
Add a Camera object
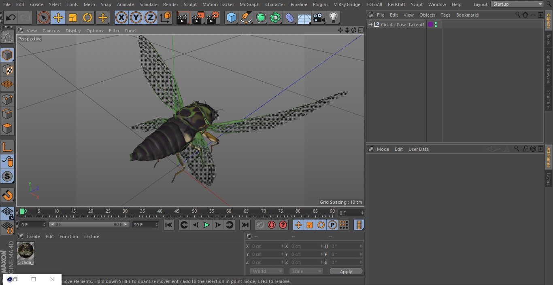pyautogui.click(x=319, y=17)
